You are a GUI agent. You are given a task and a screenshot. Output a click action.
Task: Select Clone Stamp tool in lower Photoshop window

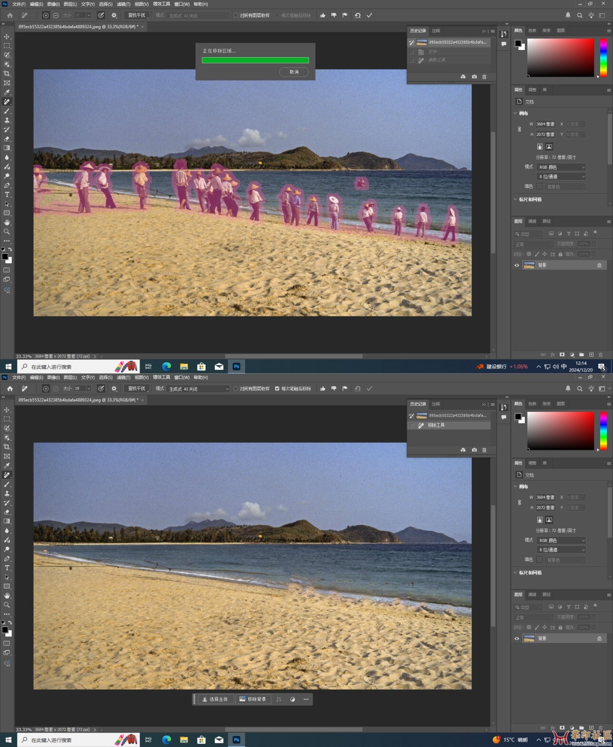(7, 493)
